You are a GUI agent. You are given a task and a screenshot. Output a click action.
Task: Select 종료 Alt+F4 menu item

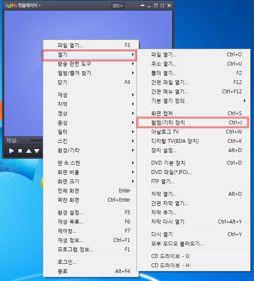click(x=91, y=271)
